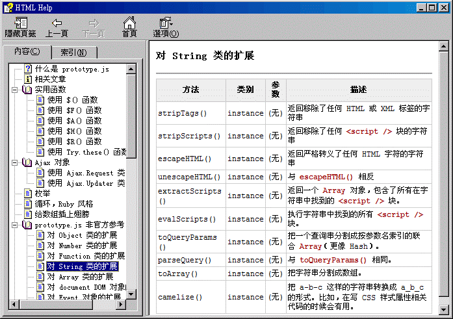This screenshot has width=453, height=319.
Task: Click the book icon beside Ajax 对象
Action: (27, 162)
